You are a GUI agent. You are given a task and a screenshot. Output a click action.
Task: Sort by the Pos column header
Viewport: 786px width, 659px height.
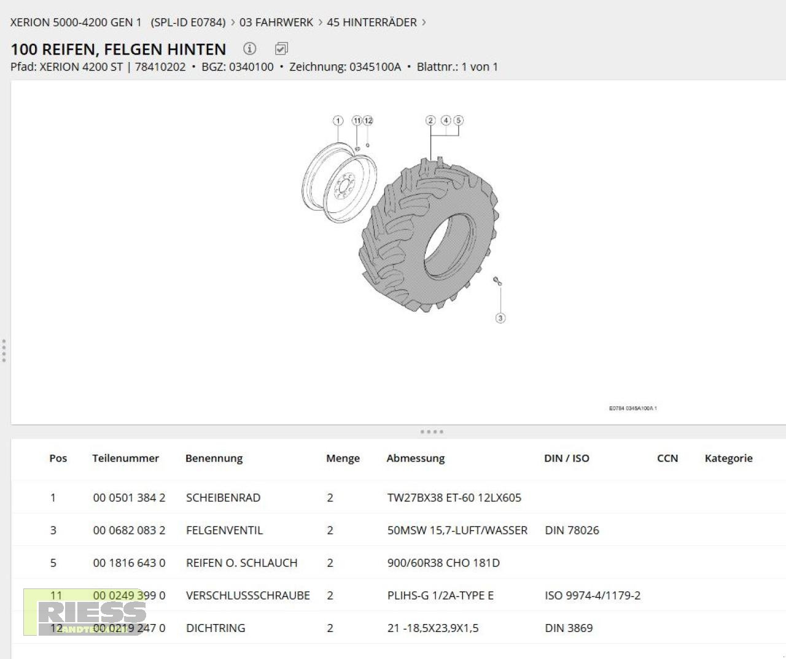pos(58,458)
